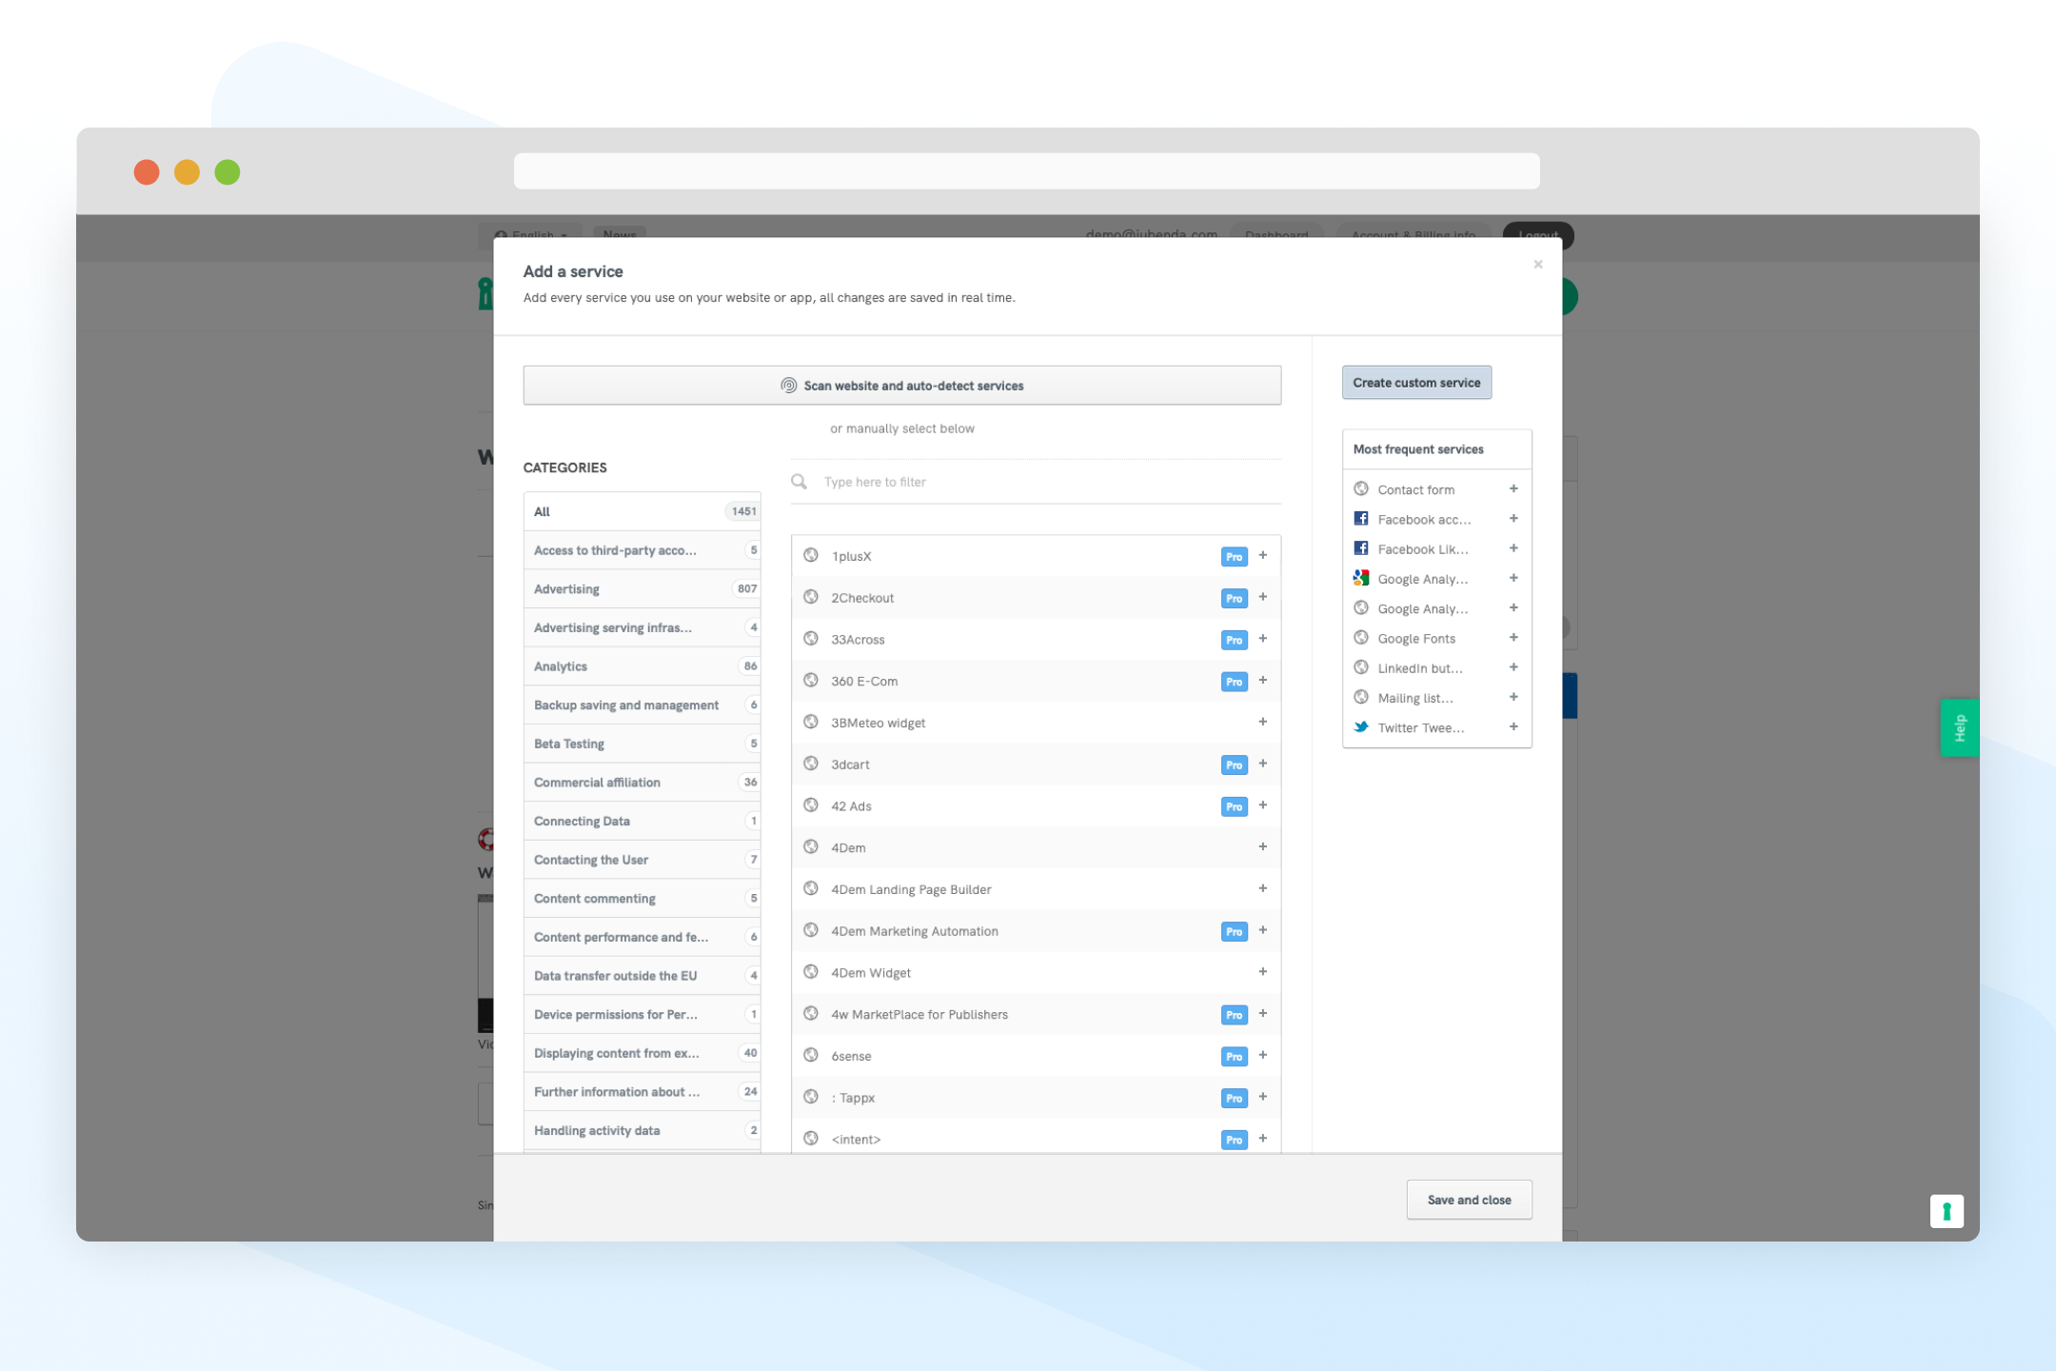Expand the Analytics category filter
This screenshot has width=2056, height=1371.
(641, 665)
